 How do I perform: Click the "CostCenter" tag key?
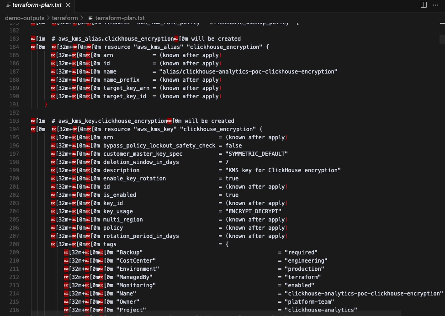(x=136, y=261)
